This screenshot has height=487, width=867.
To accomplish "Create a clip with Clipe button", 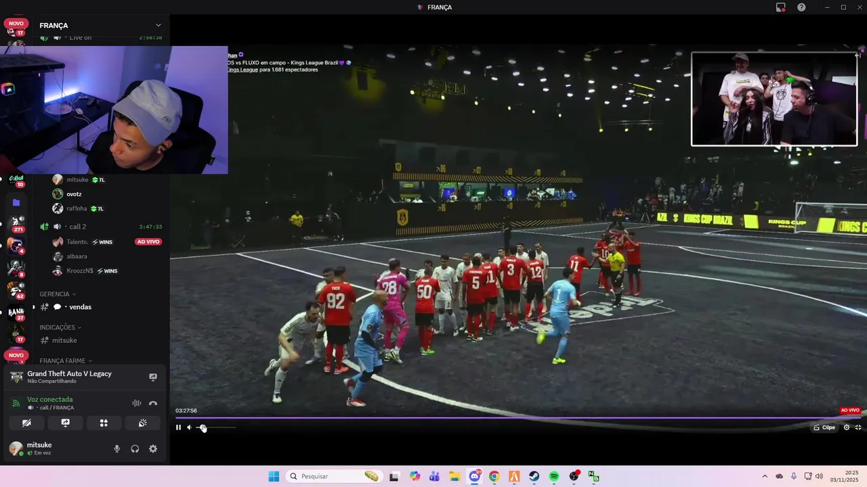I will coord(824,427).
